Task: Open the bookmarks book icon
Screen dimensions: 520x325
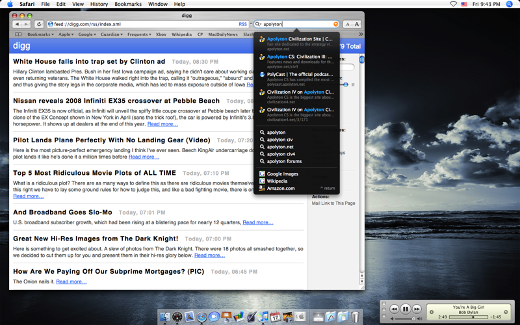Action: tap(18, 34)
